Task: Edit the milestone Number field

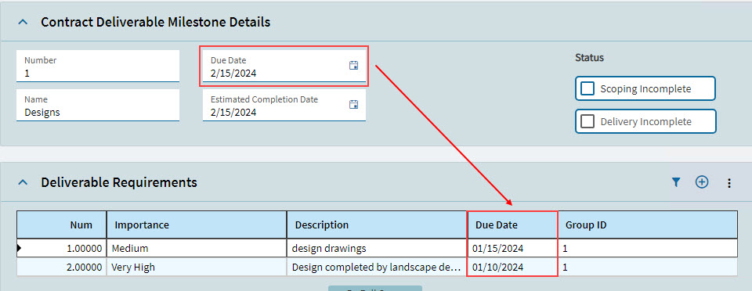Action: click(x=98, y=66)
